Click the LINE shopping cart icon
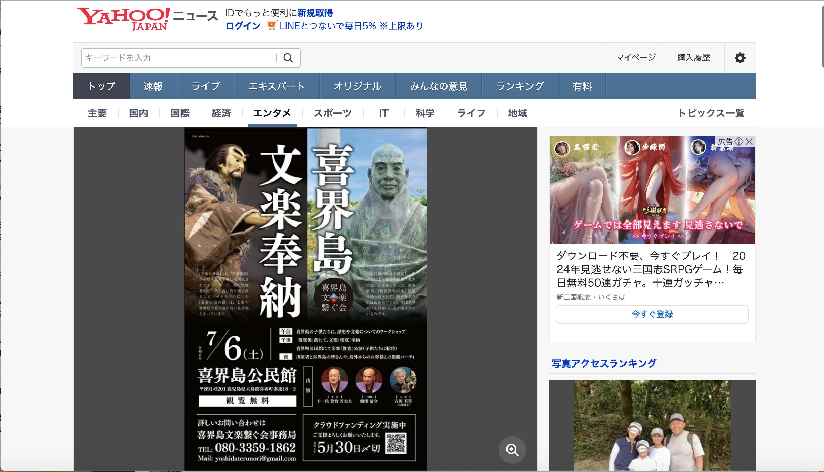The image size is (824, 472). [x=272, y=25]
